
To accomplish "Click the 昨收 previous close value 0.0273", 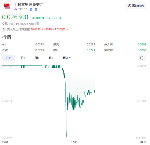I will click(40, 50).
